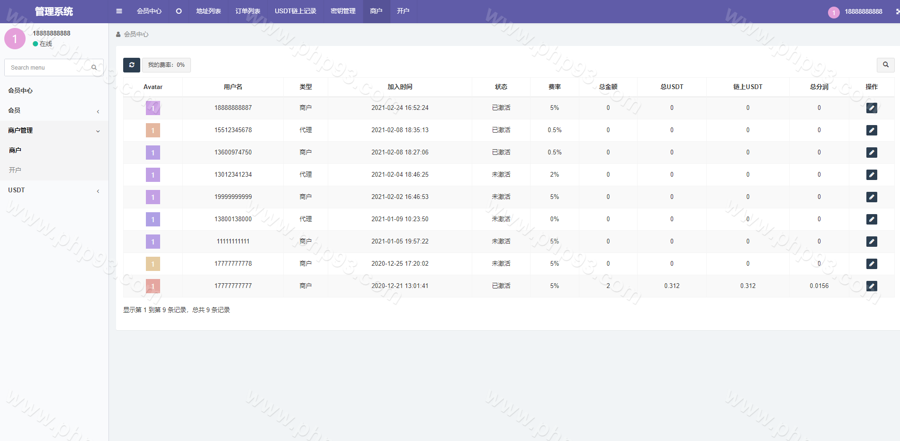Click the hamburger menu toggle icon
Image resolution: width=900 pixels, height=441 pixels.
pos(119,11)
